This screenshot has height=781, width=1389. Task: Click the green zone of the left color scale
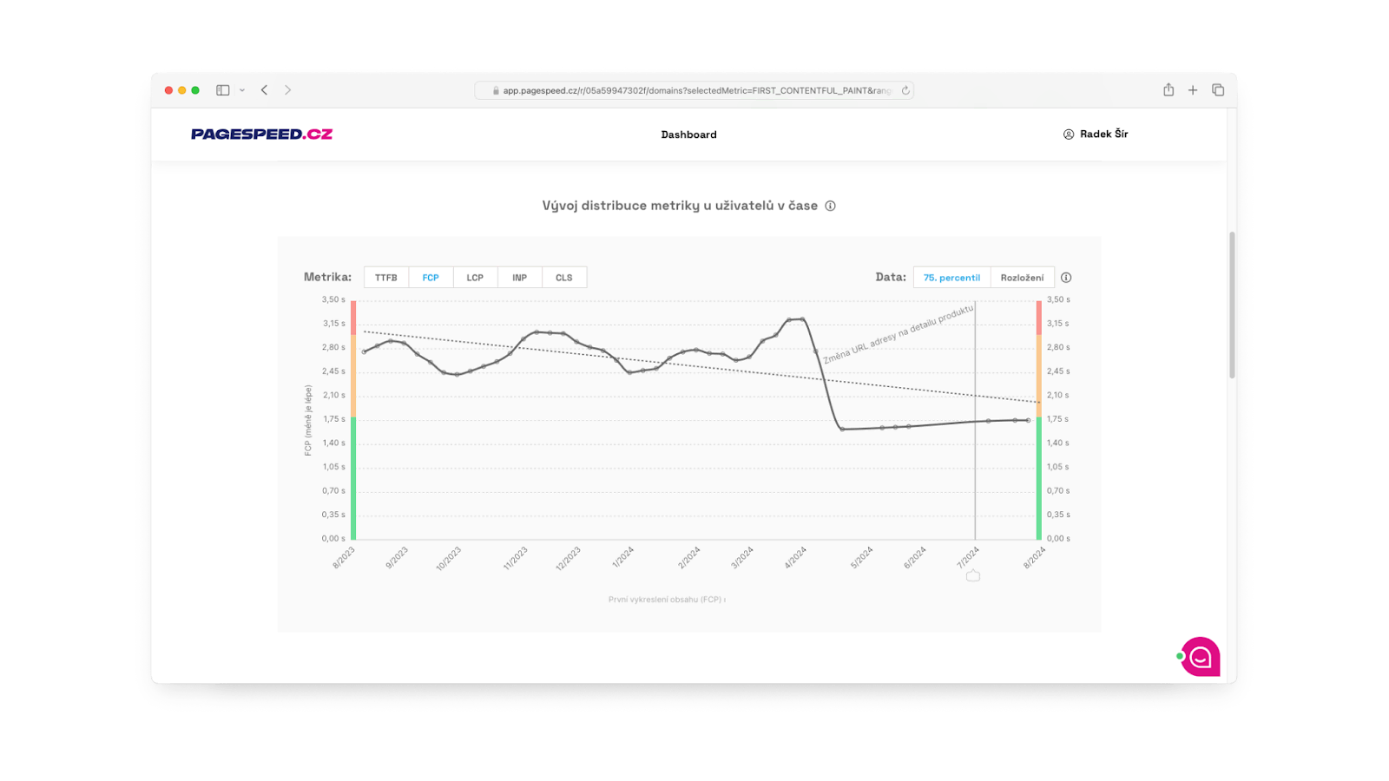pos(352,477)
